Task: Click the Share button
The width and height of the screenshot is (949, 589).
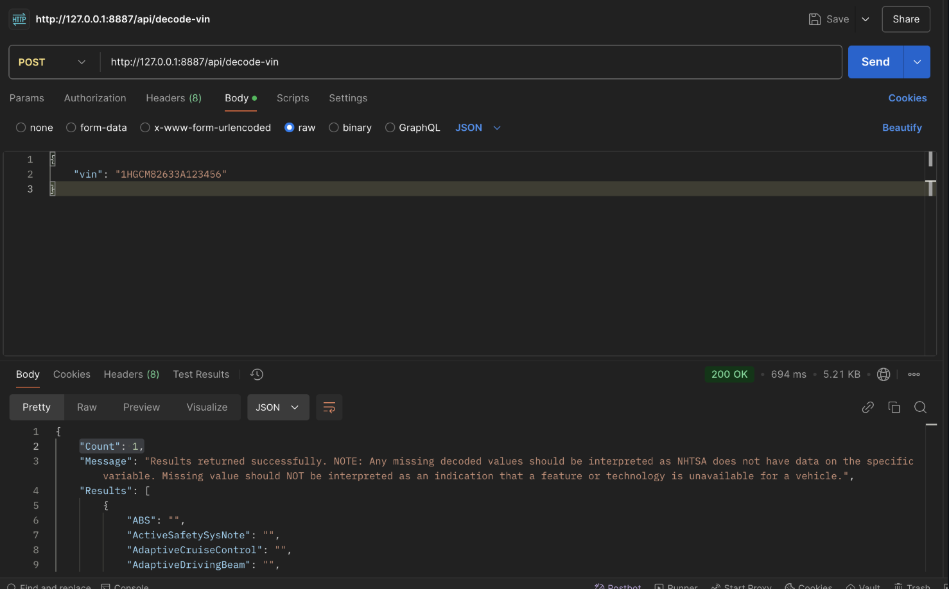Action: [906, 19]
